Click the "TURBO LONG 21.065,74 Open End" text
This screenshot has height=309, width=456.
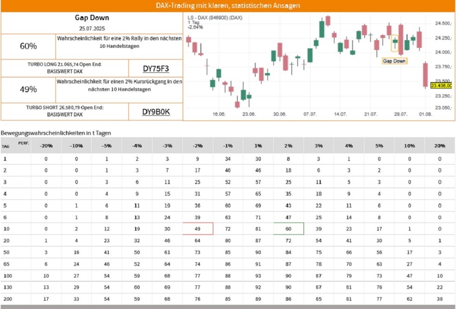tap(65, 64)
